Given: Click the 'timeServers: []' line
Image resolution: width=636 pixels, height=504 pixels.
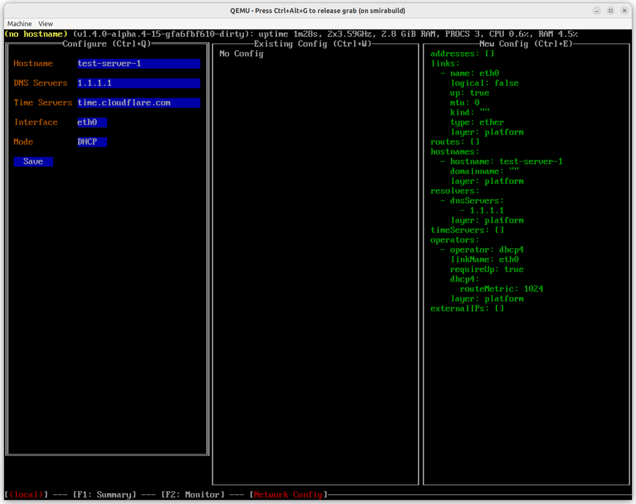Looking at the screenshot, I should point(467,230).
